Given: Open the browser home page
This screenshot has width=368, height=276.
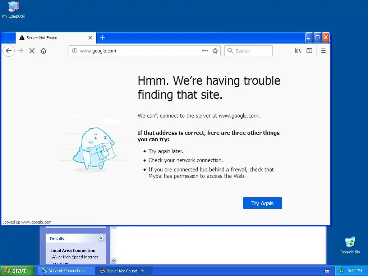Looking at the screenshot, I should click(43, 51).
